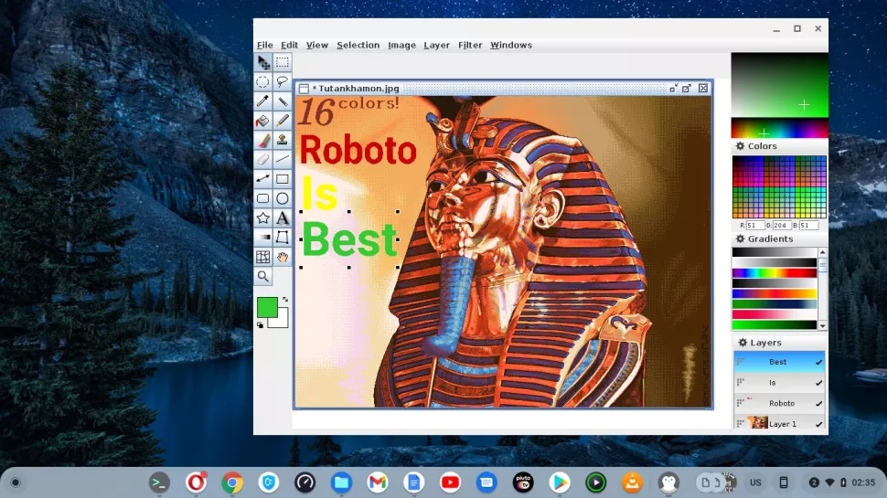This screenshot has width=887, height=498.
Task: Select the Best layer row
Action: pos(779,362)
